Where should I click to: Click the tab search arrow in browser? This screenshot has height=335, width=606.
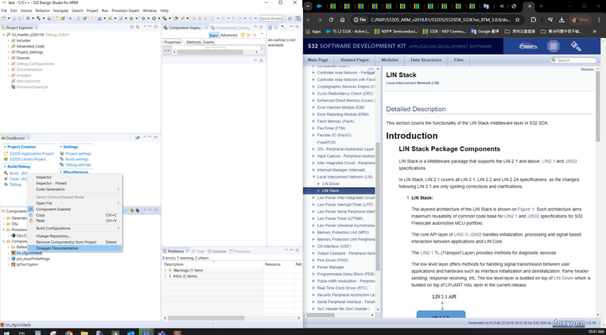[x=308, y=6]
